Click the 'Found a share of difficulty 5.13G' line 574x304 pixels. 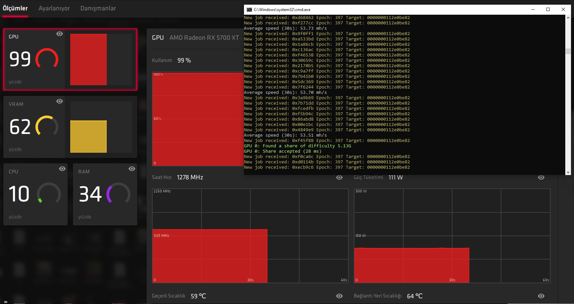(x=298, y=146)
